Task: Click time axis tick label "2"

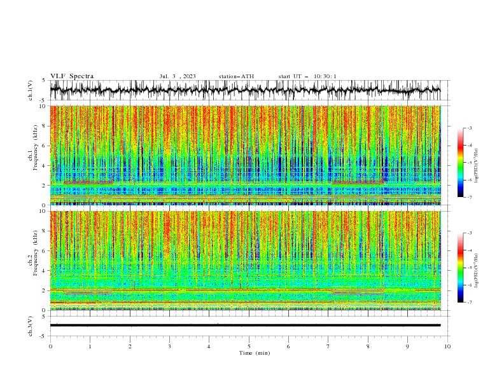Action: click(130, 346)
